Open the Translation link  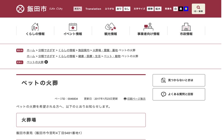pos(93,9)
